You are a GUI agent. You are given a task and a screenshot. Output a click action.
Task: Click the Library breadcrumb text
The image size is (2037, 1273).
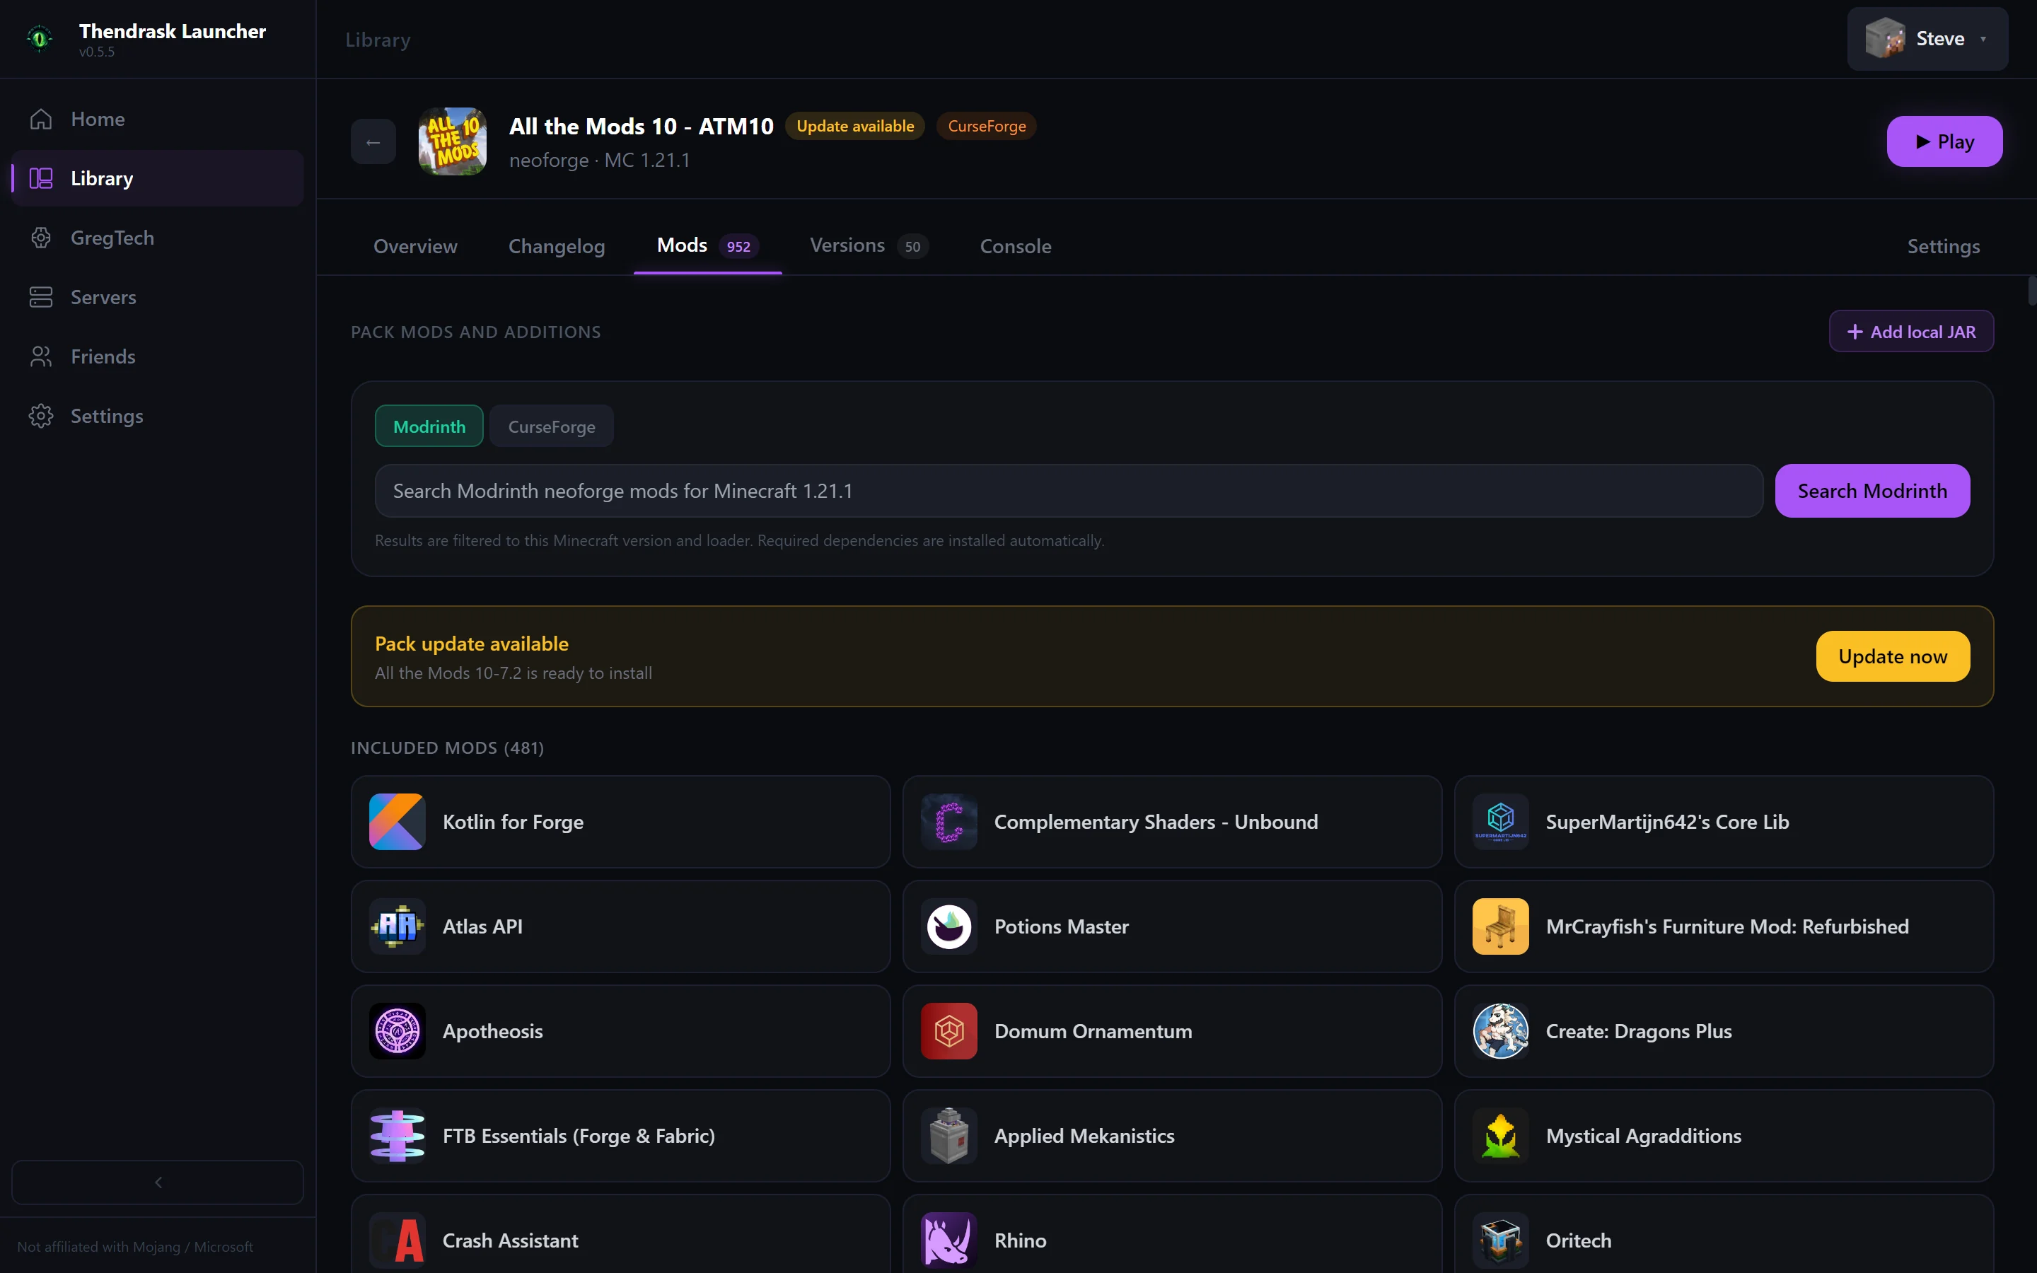[378, 40]
